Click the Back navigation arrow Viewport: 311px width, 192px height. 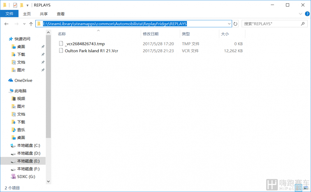coord(6,24)
